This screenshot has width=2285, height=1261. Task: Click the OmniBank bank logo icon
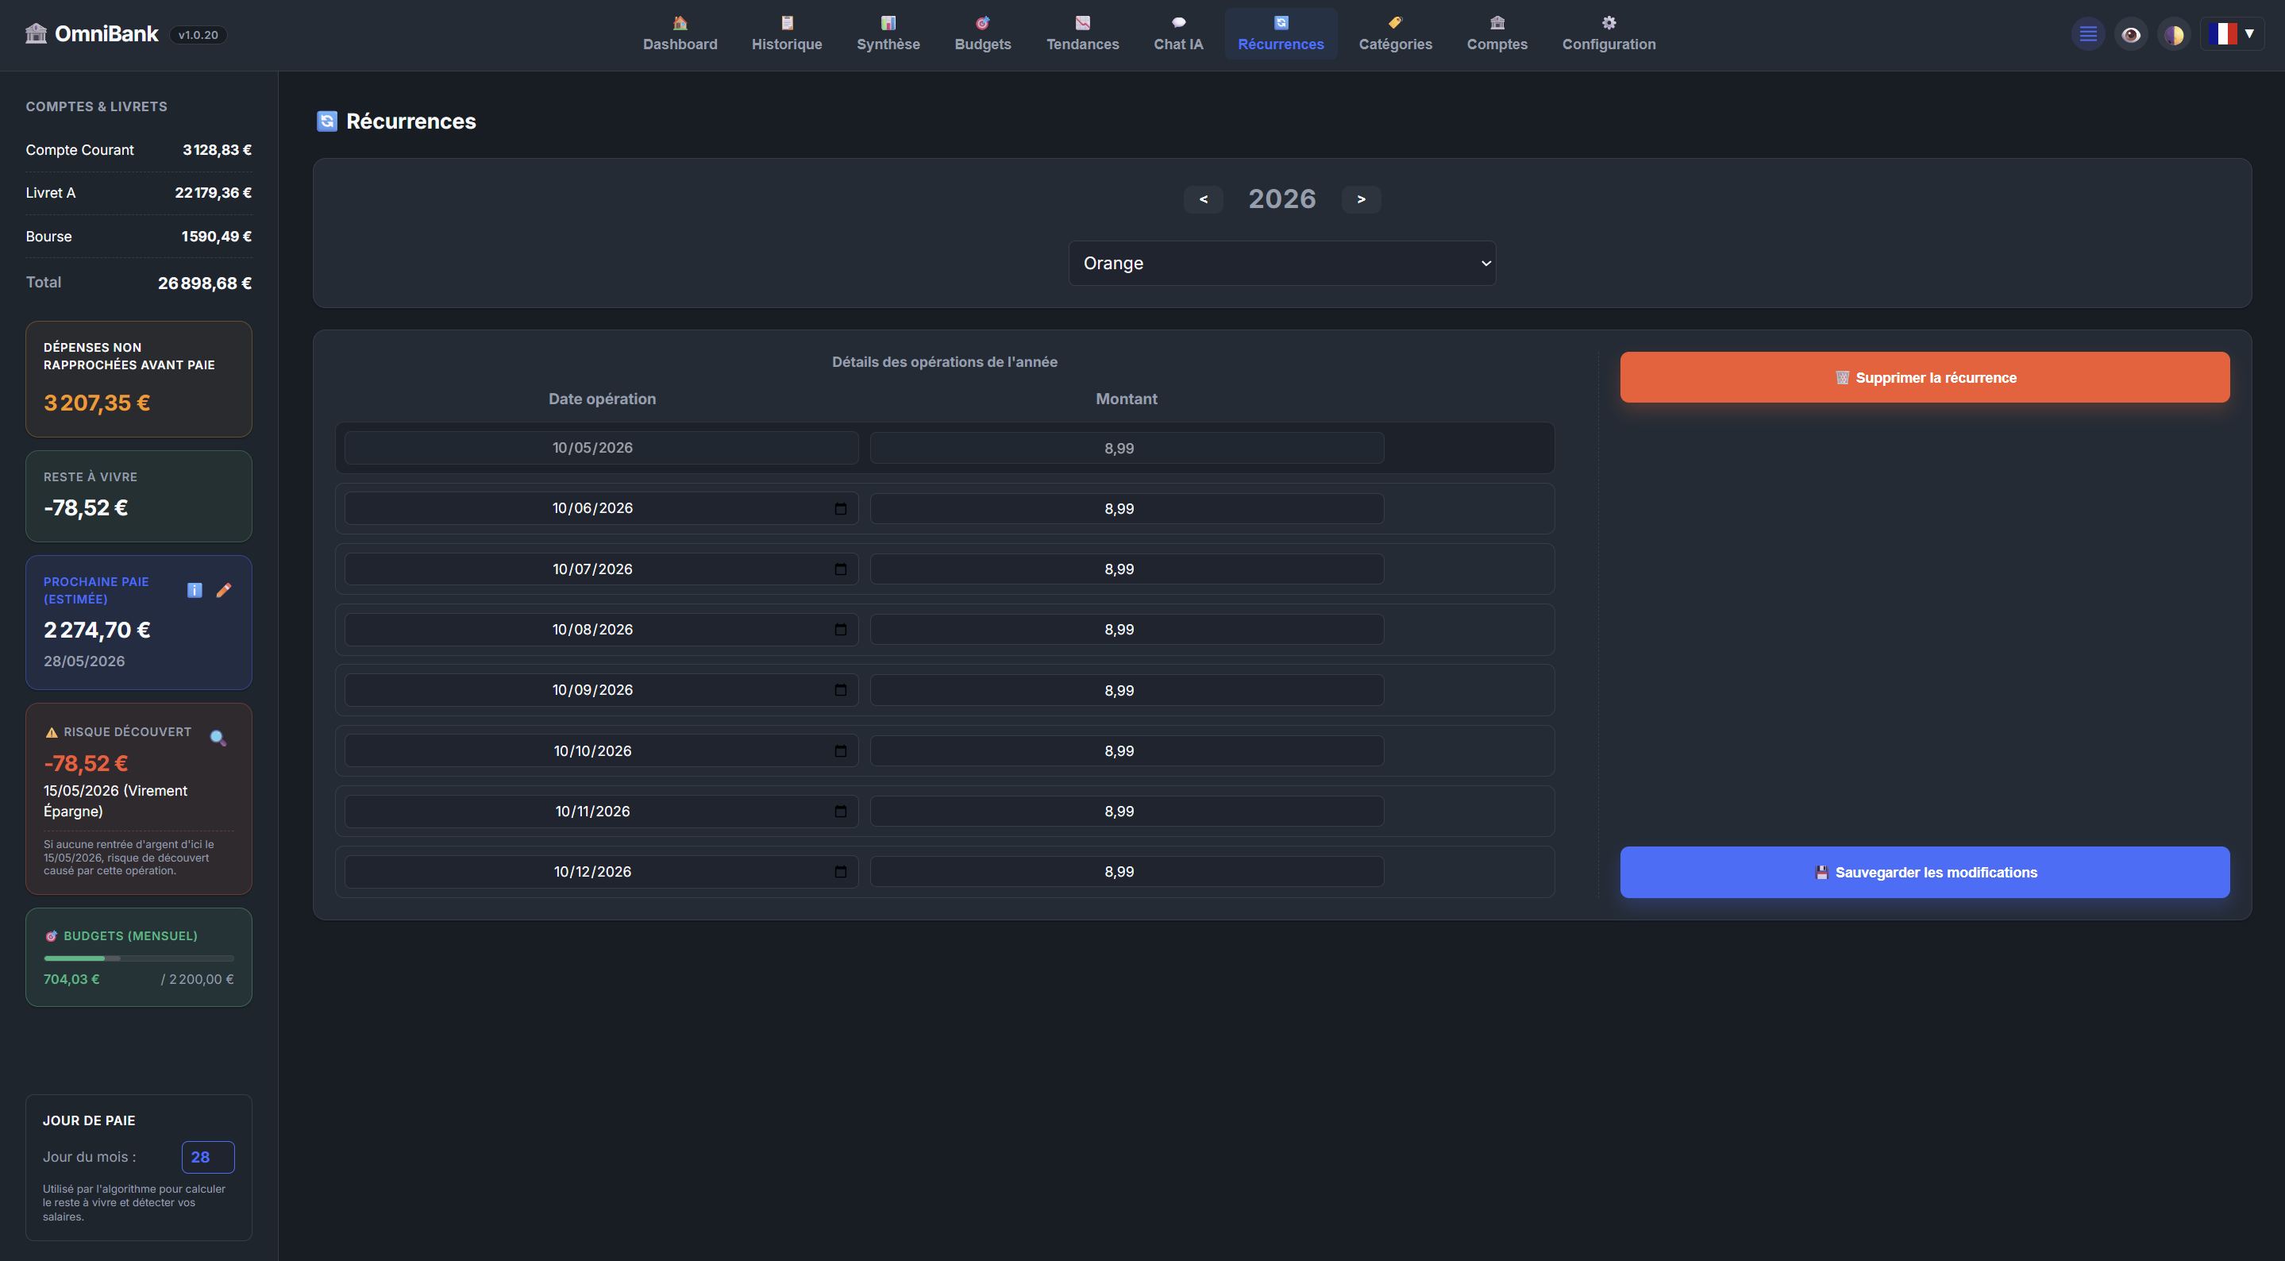coord(36,33)
